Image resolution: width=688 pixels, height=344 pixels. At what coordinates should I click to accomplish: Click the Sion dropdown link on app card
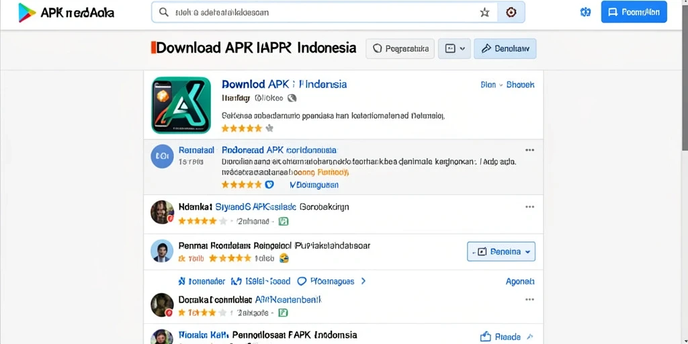pos(491,85)
